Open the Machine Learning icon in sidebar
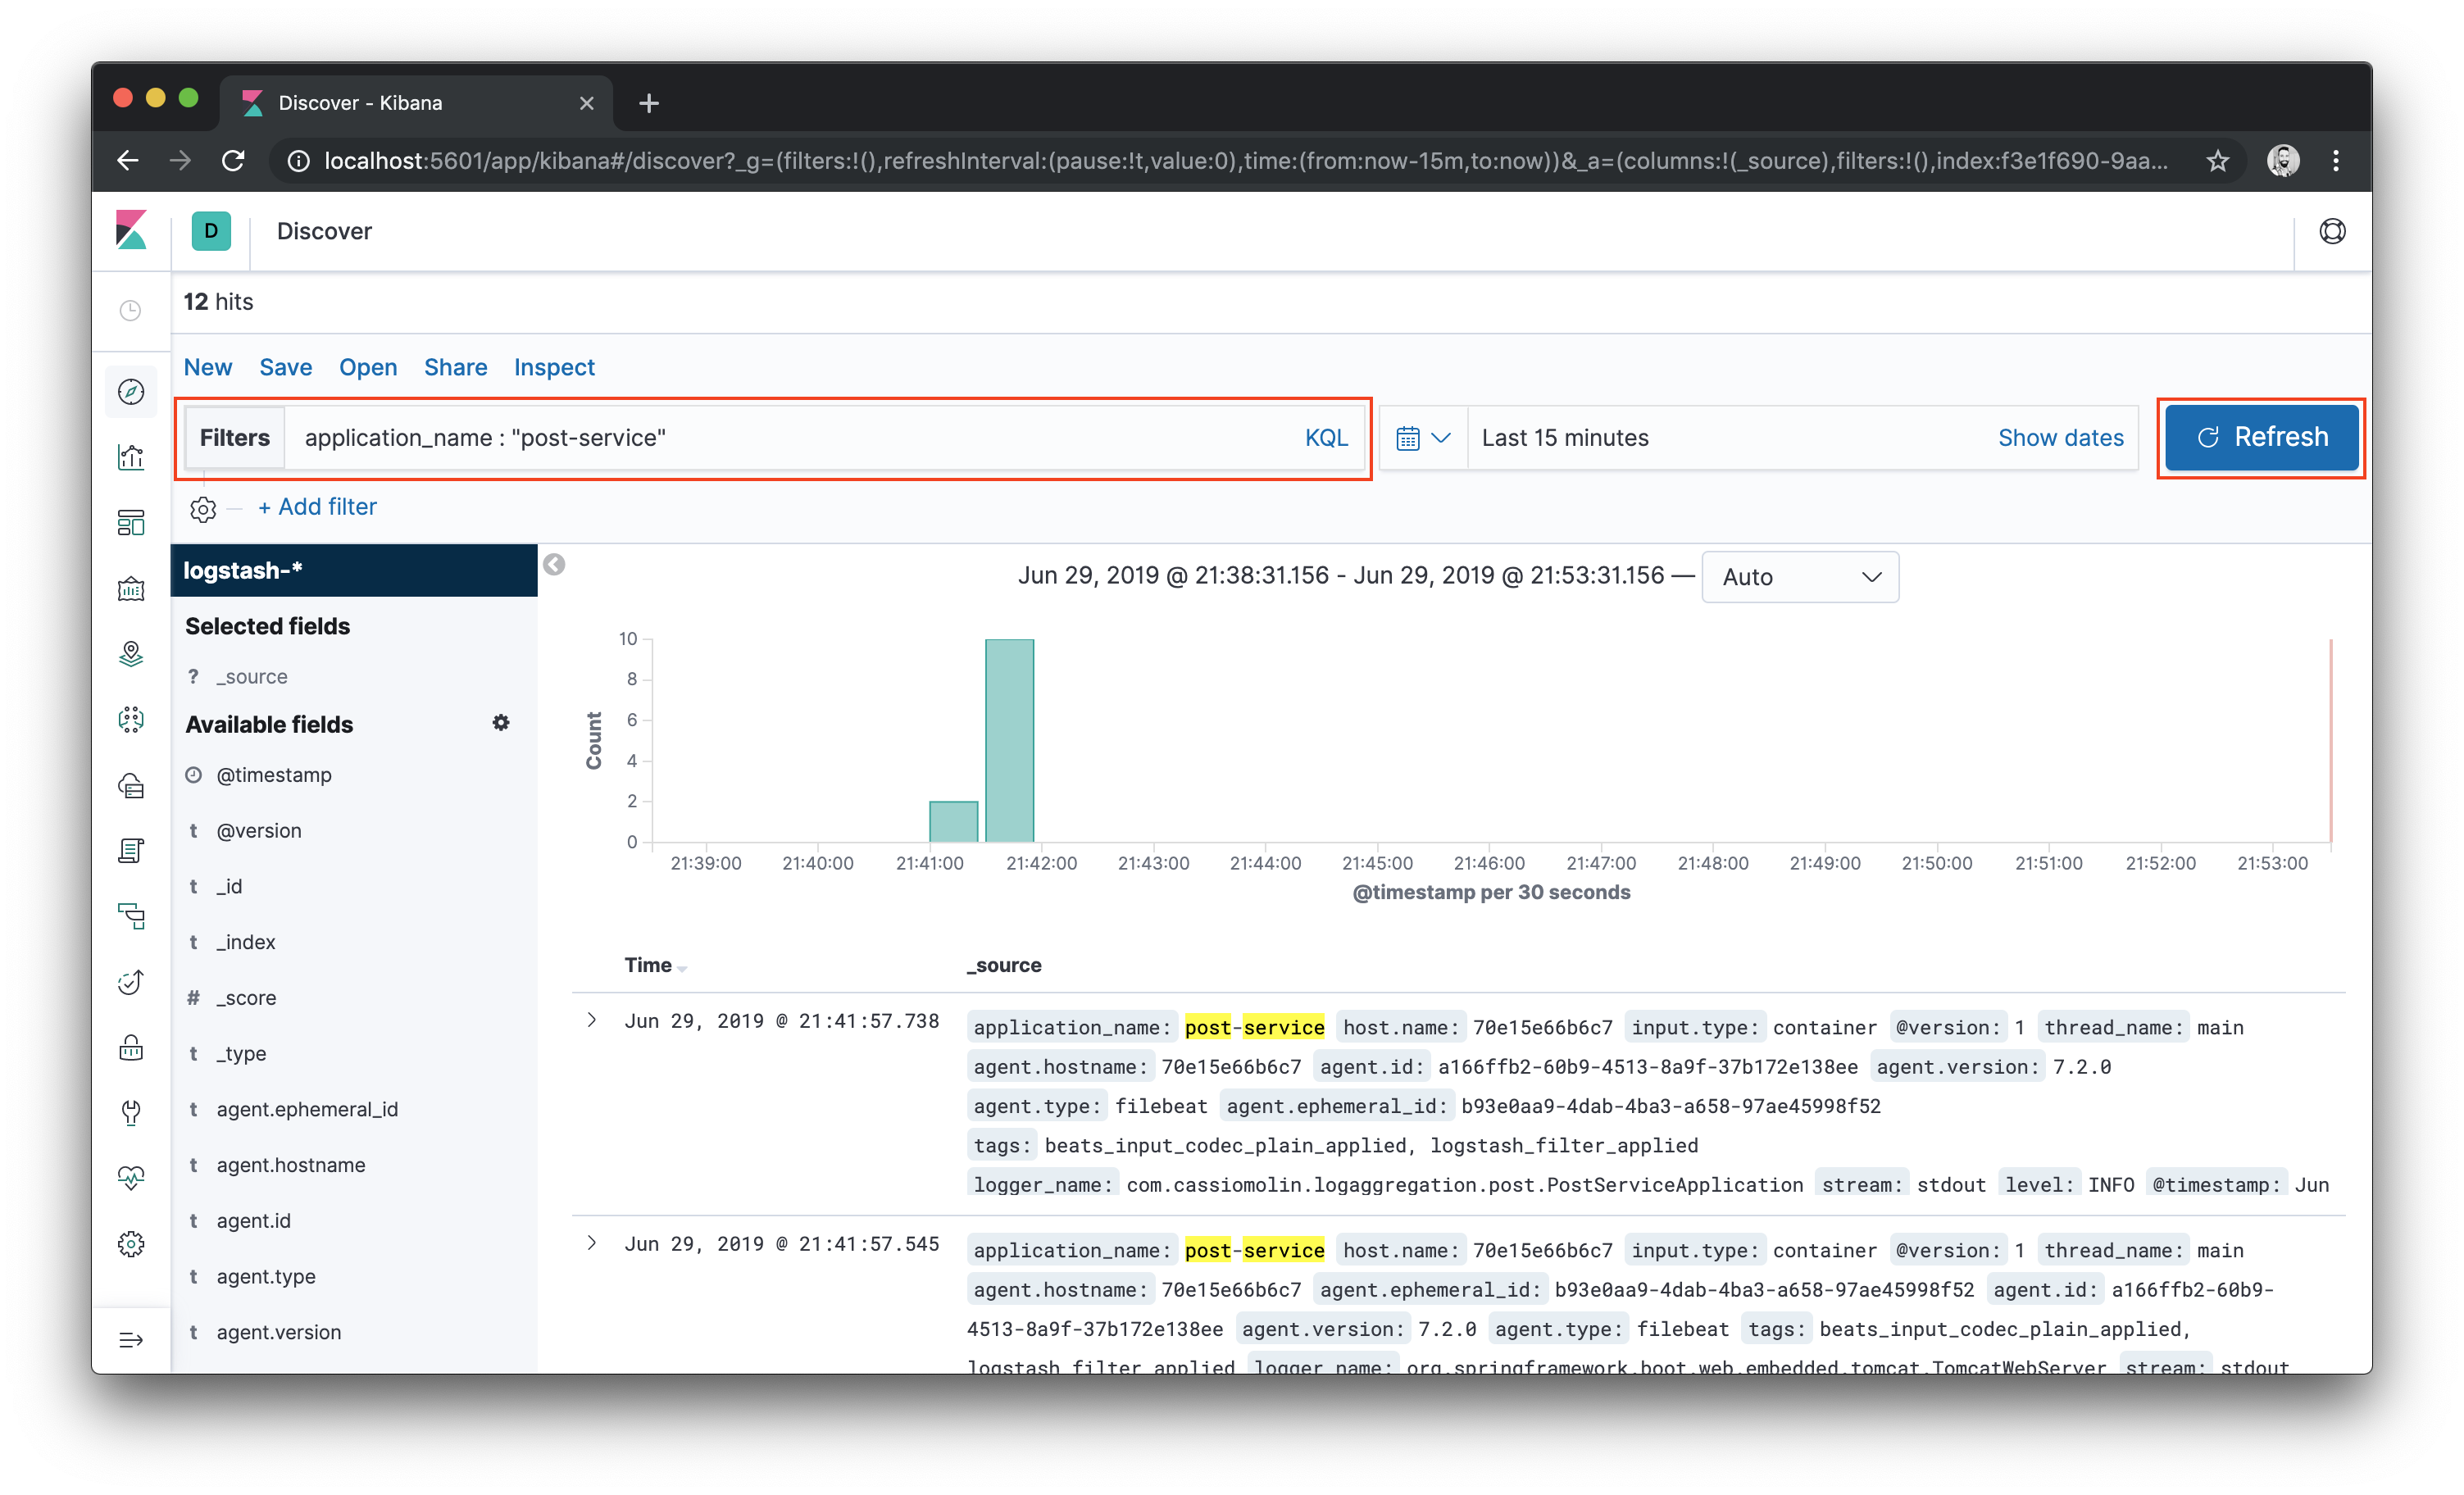 click(x=131, y=720)
